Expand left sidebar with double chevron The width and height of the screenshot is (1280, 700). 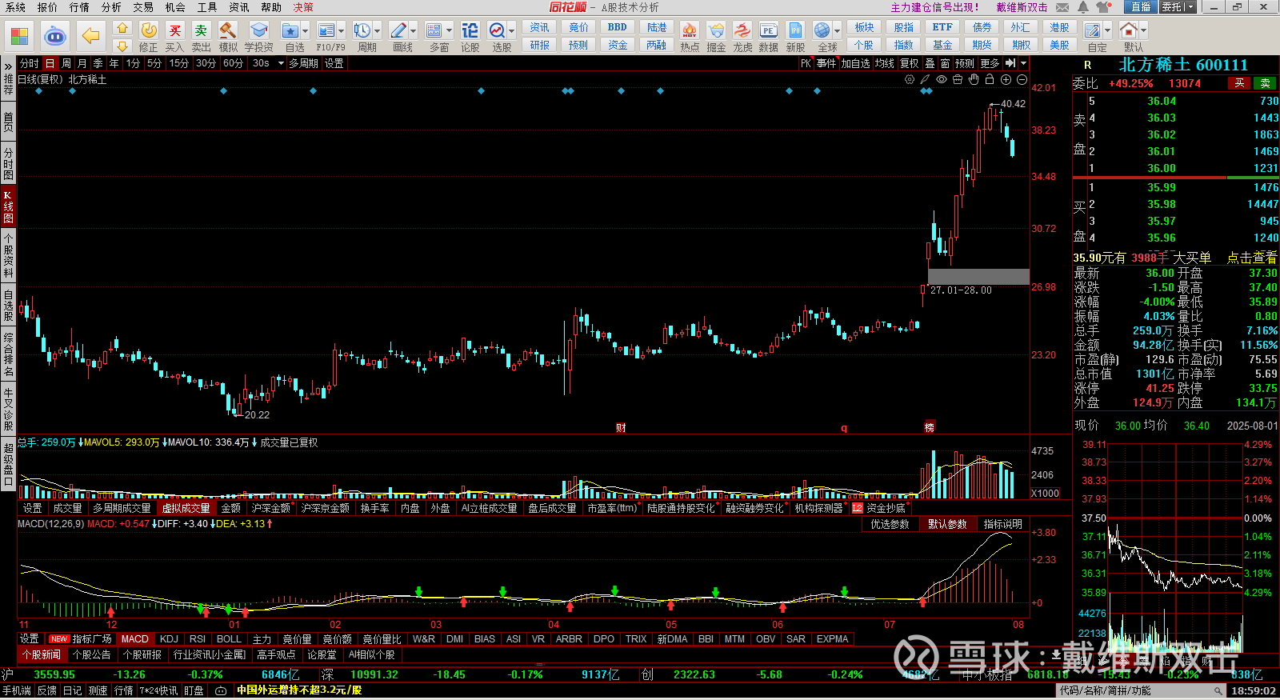[8, 66]
